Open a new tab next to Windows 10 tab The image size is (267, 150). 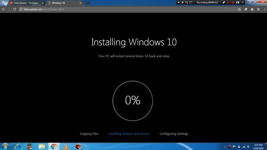(x=88, y=3)
